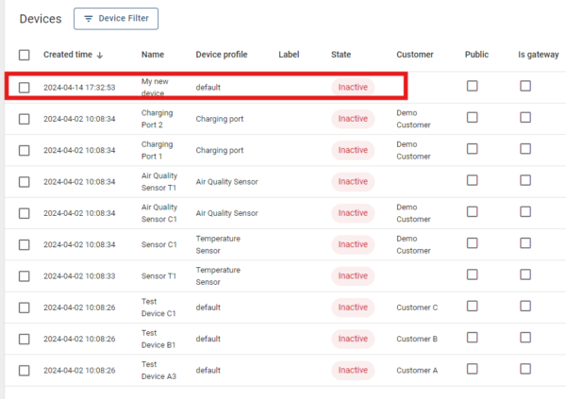Viewport: 566px width, 399px height.
Task: Click Inactive badge for Test Device A3
Action: [353, 370]
